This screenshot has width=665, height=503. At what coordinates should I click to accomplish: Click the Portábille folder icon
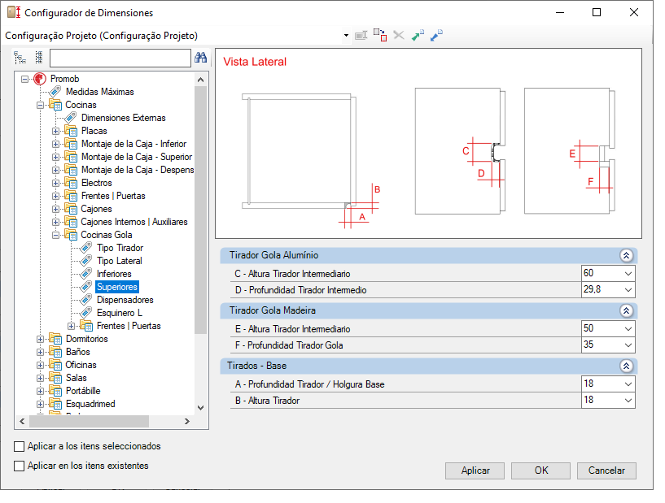coord(55,391)
